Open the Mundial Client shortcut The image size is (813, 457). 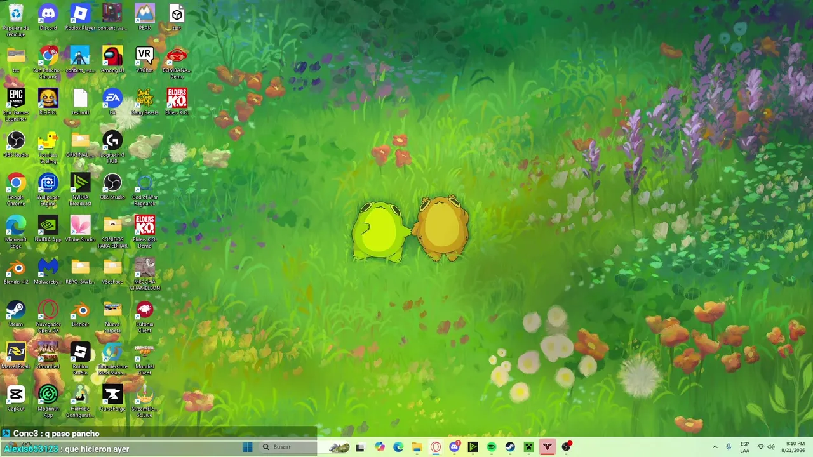[x=145, y=360]
